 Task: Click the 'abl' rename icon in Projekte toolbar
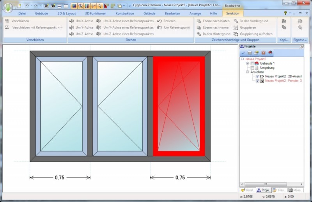(x=250, y=53)
